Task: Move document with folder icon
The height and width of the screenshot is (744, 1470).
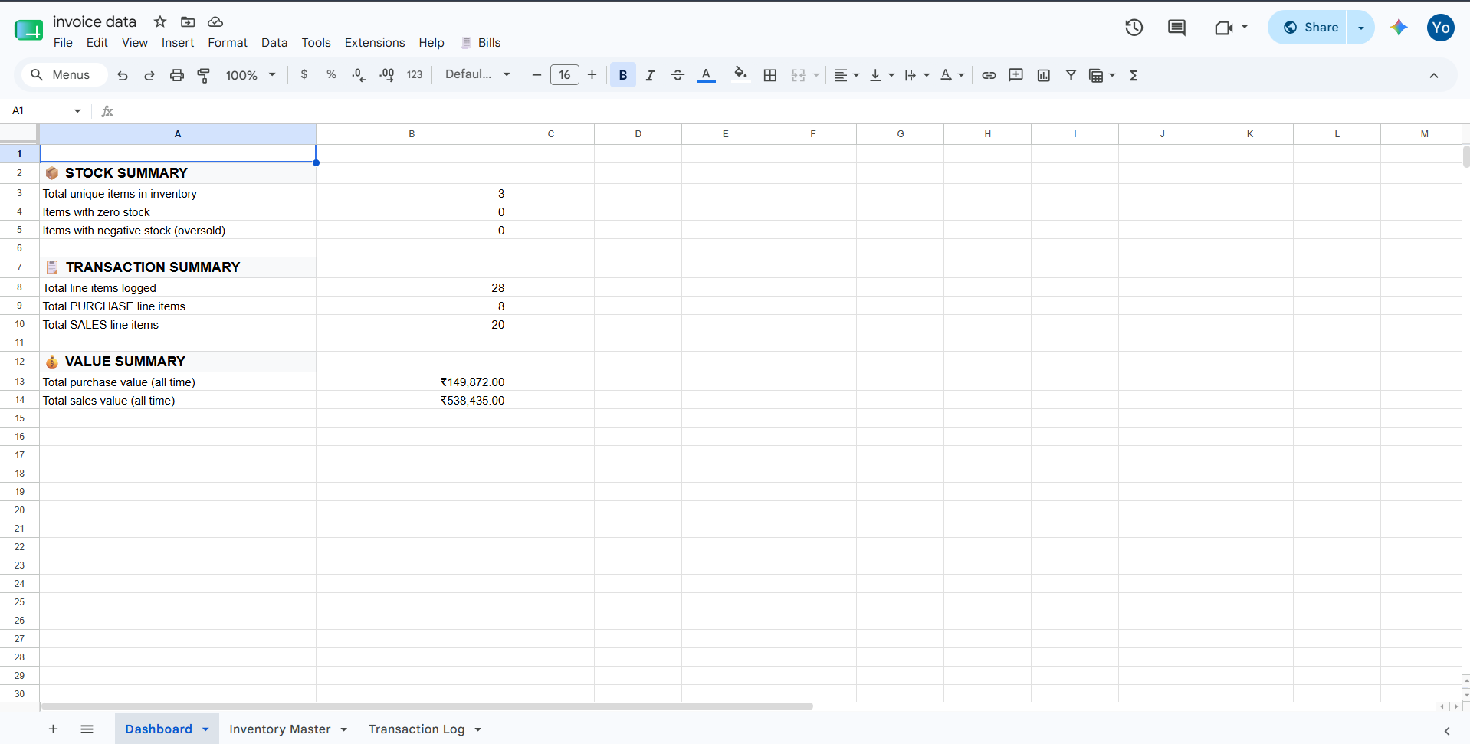Action: point(188,21)
